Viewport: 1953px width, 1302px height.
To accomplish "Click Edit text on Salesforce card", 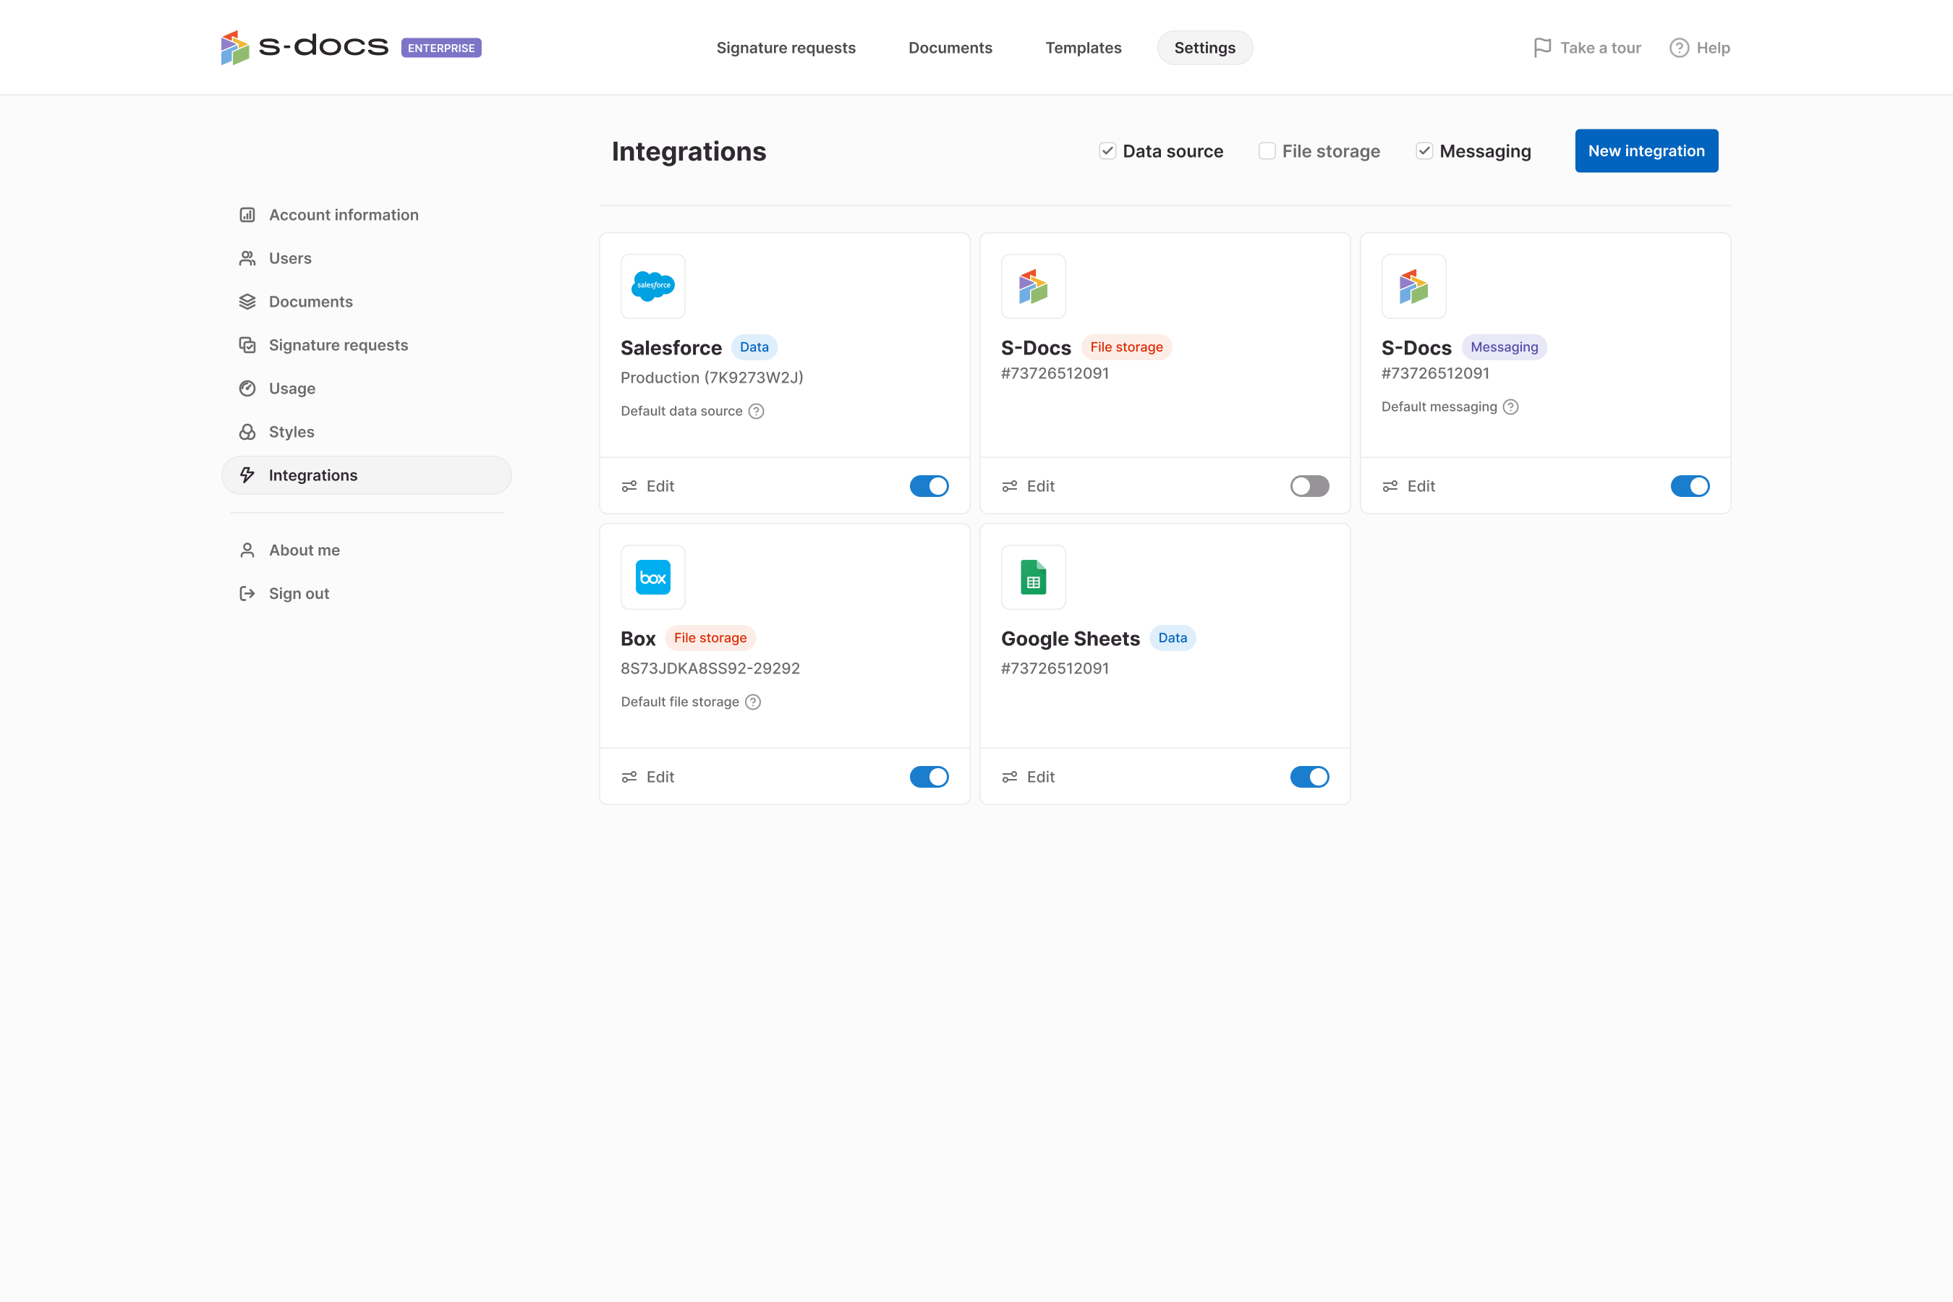I will tap(660, 486).
